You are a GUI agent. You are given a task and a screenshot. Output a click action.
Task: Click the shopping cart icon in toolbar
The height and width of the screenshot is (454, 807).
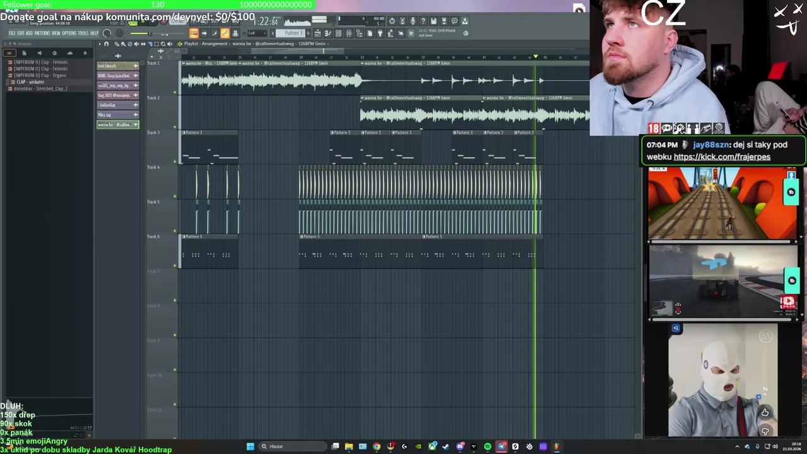(x=411, y=33)
